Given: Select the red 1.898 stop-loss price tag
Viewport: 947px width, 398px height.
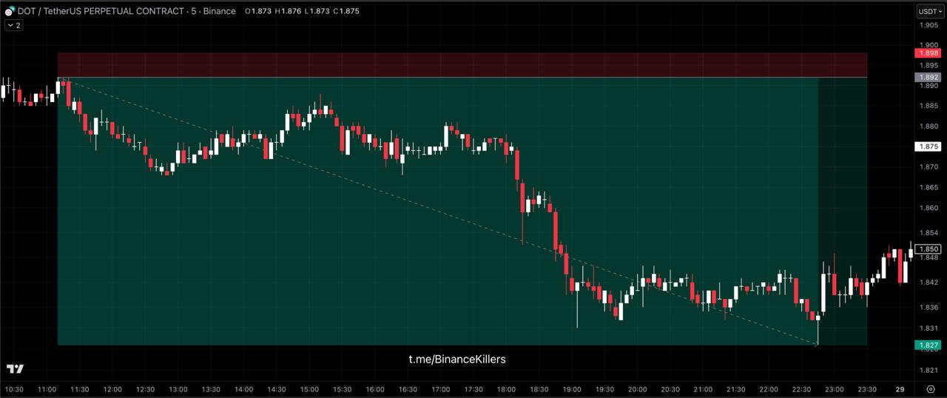Looking at the screenshot, I should coord(928,53).
